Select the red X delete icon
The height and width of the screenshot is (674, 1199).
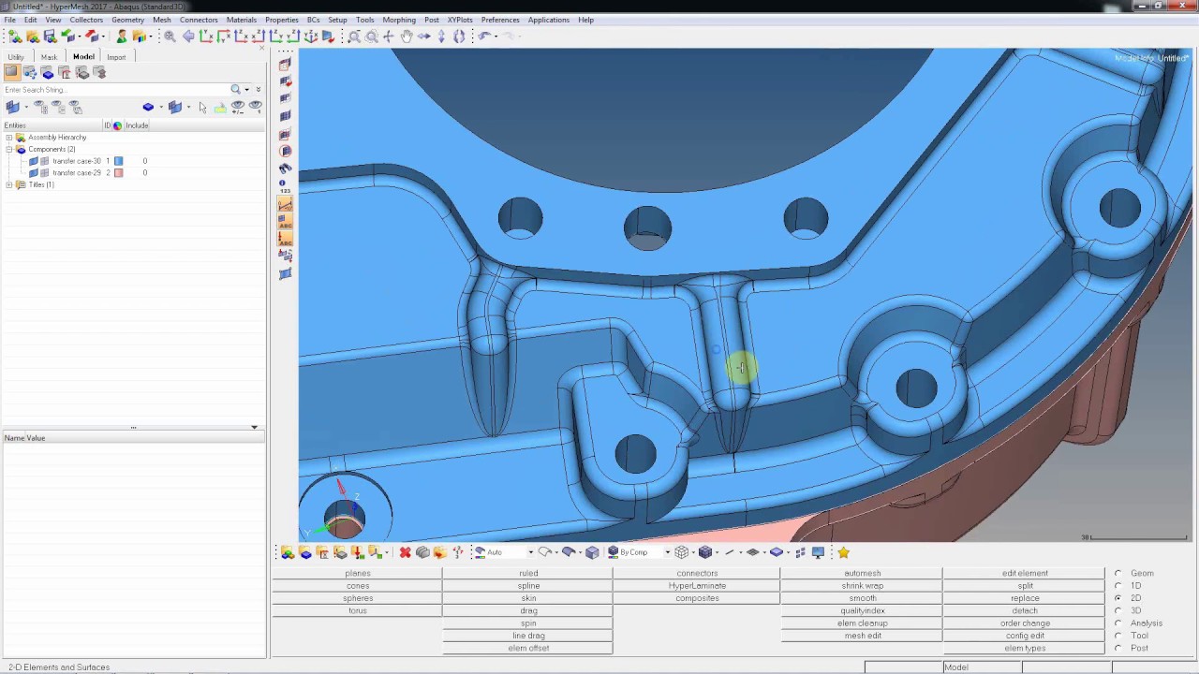[x=405, y=552]
